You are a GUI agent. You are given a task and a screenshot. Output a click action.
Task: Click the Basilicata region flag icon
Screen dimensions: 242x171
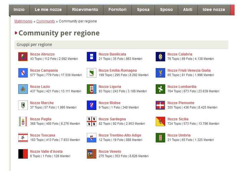pos(91,57)
